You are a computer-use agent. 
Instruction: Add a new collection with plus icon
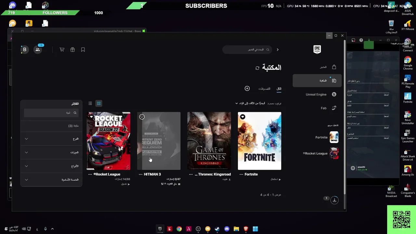tap(247, 88)
